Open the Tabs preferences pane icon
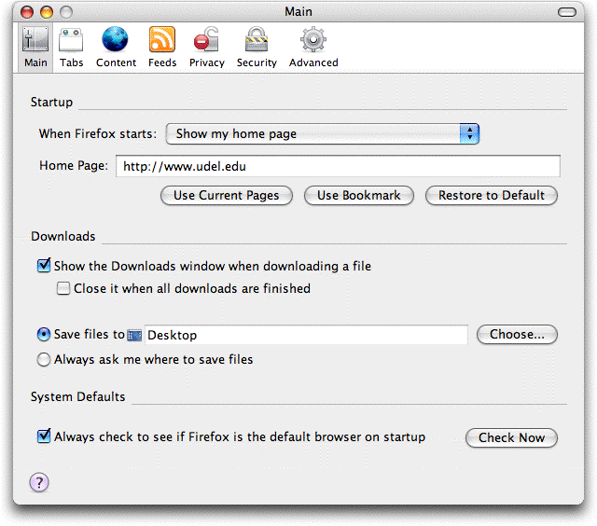 (x=71, y=39)
